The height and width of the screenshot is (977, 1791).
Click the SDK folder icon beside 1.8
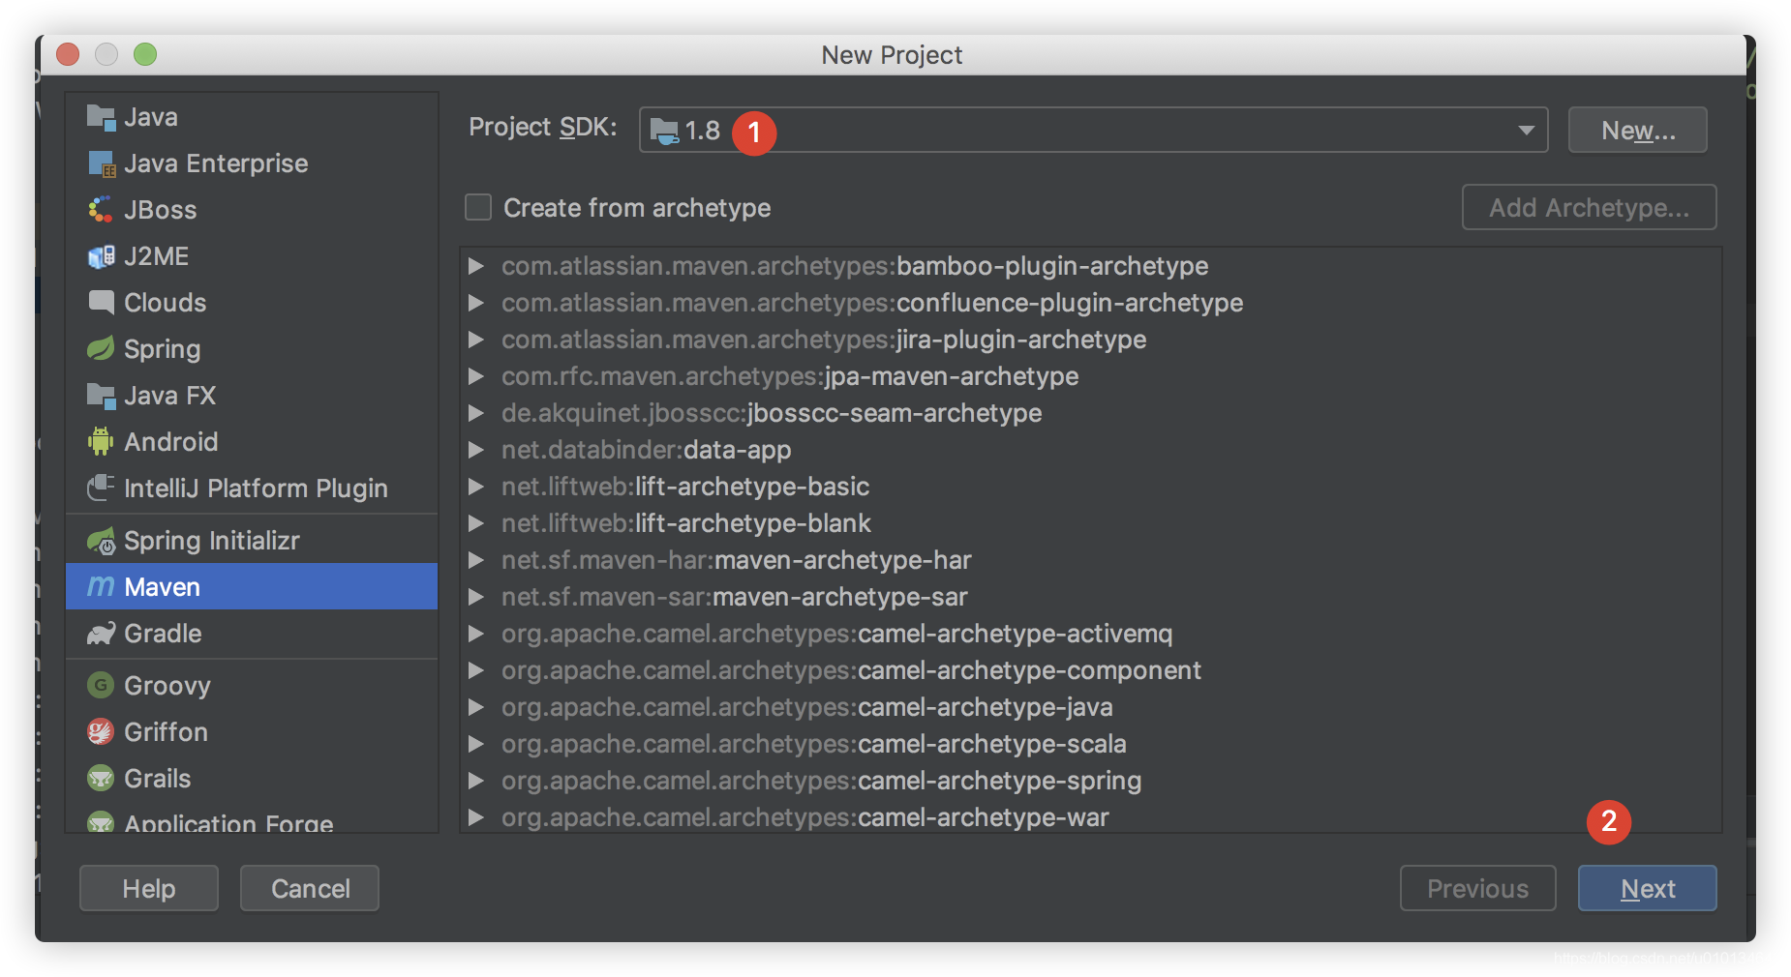pos(664,131)
